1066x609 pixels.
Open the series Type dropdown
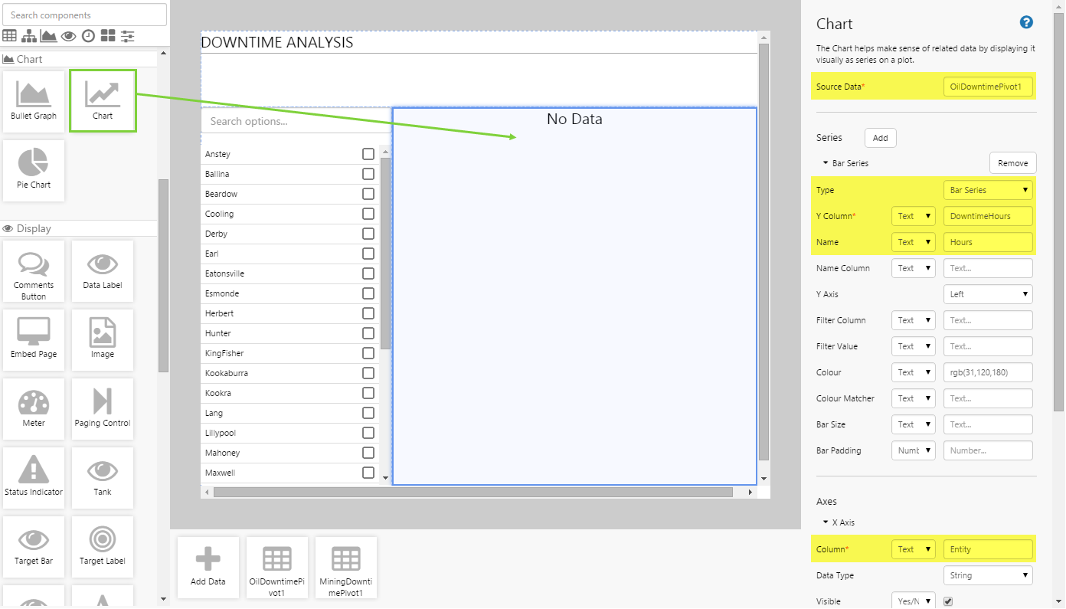(x=987, y=190)
